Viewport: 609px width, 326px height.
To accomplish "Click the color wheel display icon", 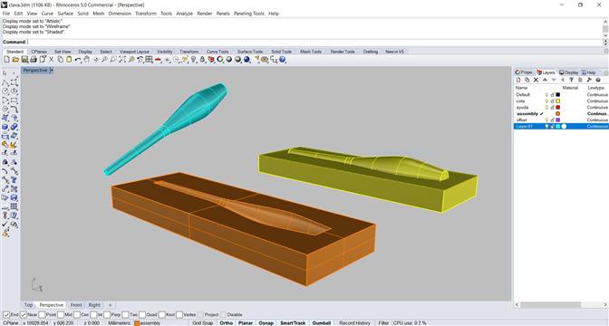I will pyautogui.click(x=220, y=60).
